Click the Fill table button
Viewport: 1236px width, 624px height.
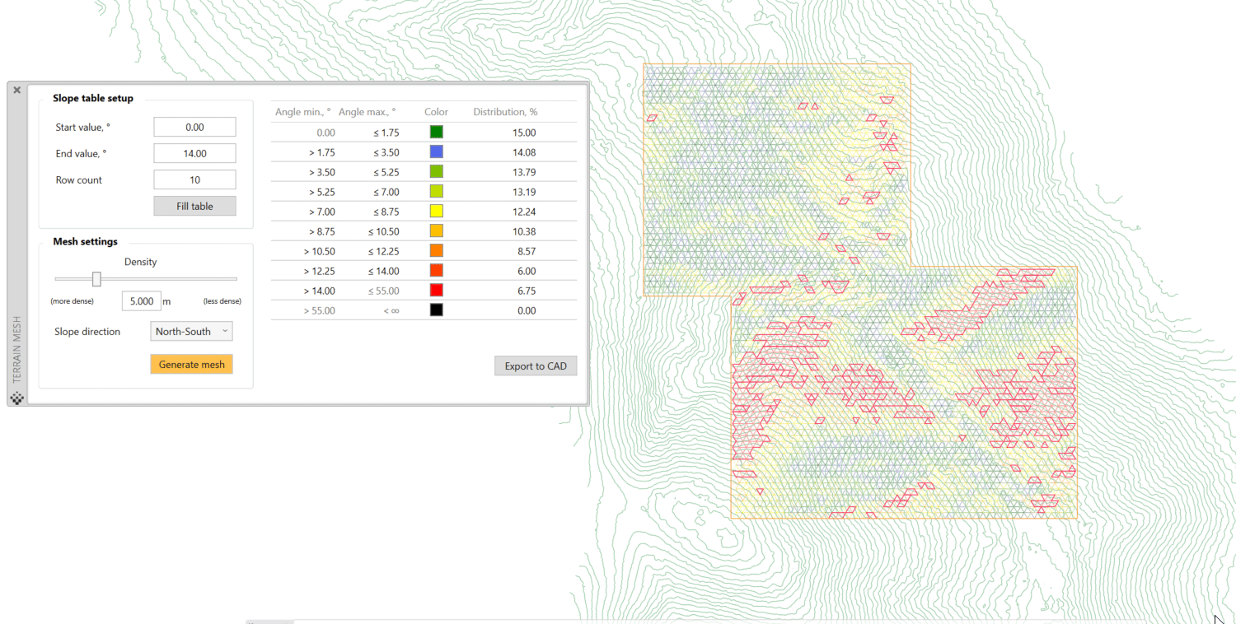[x=194, y=206]
